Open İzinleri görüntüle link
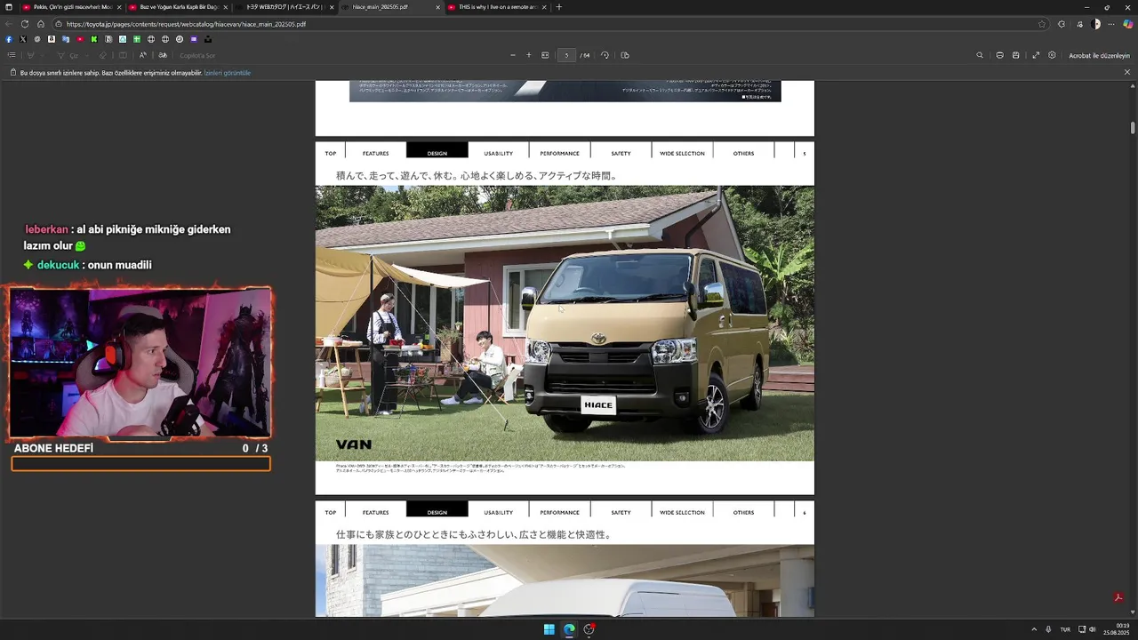Screen dimensions: 1138x640 [x=228, y=73]
